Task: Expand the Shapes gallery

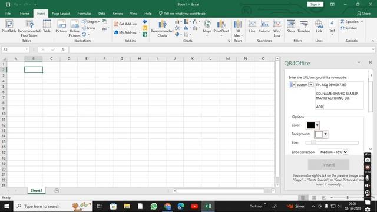Action: (91, 22)
